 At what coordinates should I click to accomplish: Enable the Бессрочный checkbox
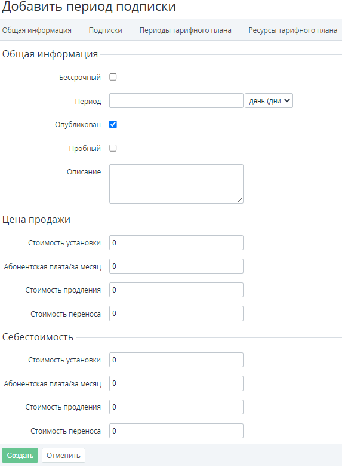(113, 77)
